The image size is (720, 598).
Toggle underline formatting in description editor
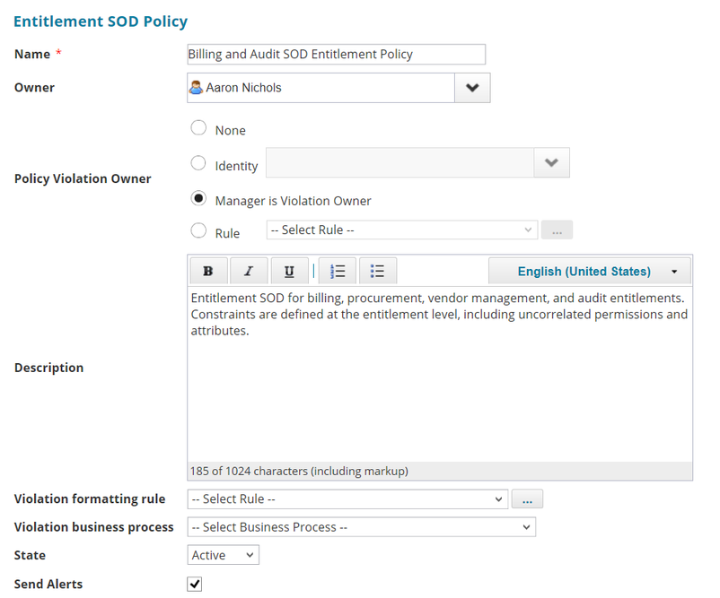[289, 271]
